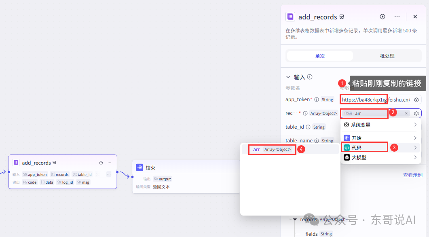Screen dimensions: 429x237
Task: Show info icon beside app_token
Action: pyautogui.click(x=317, y=99)
